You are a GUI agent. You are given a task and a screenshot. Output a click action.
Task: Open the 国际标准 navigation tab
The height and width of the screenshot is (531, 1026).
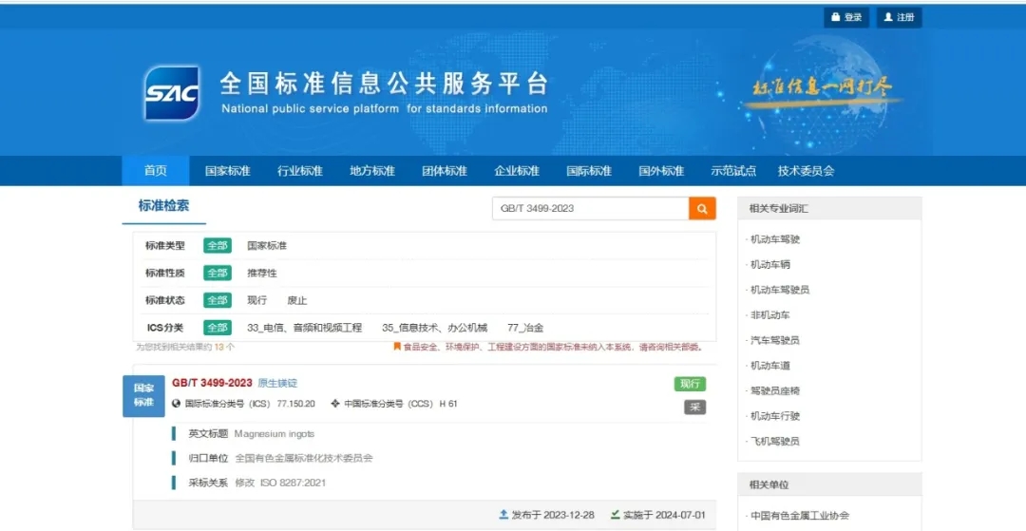pos(589,171)
